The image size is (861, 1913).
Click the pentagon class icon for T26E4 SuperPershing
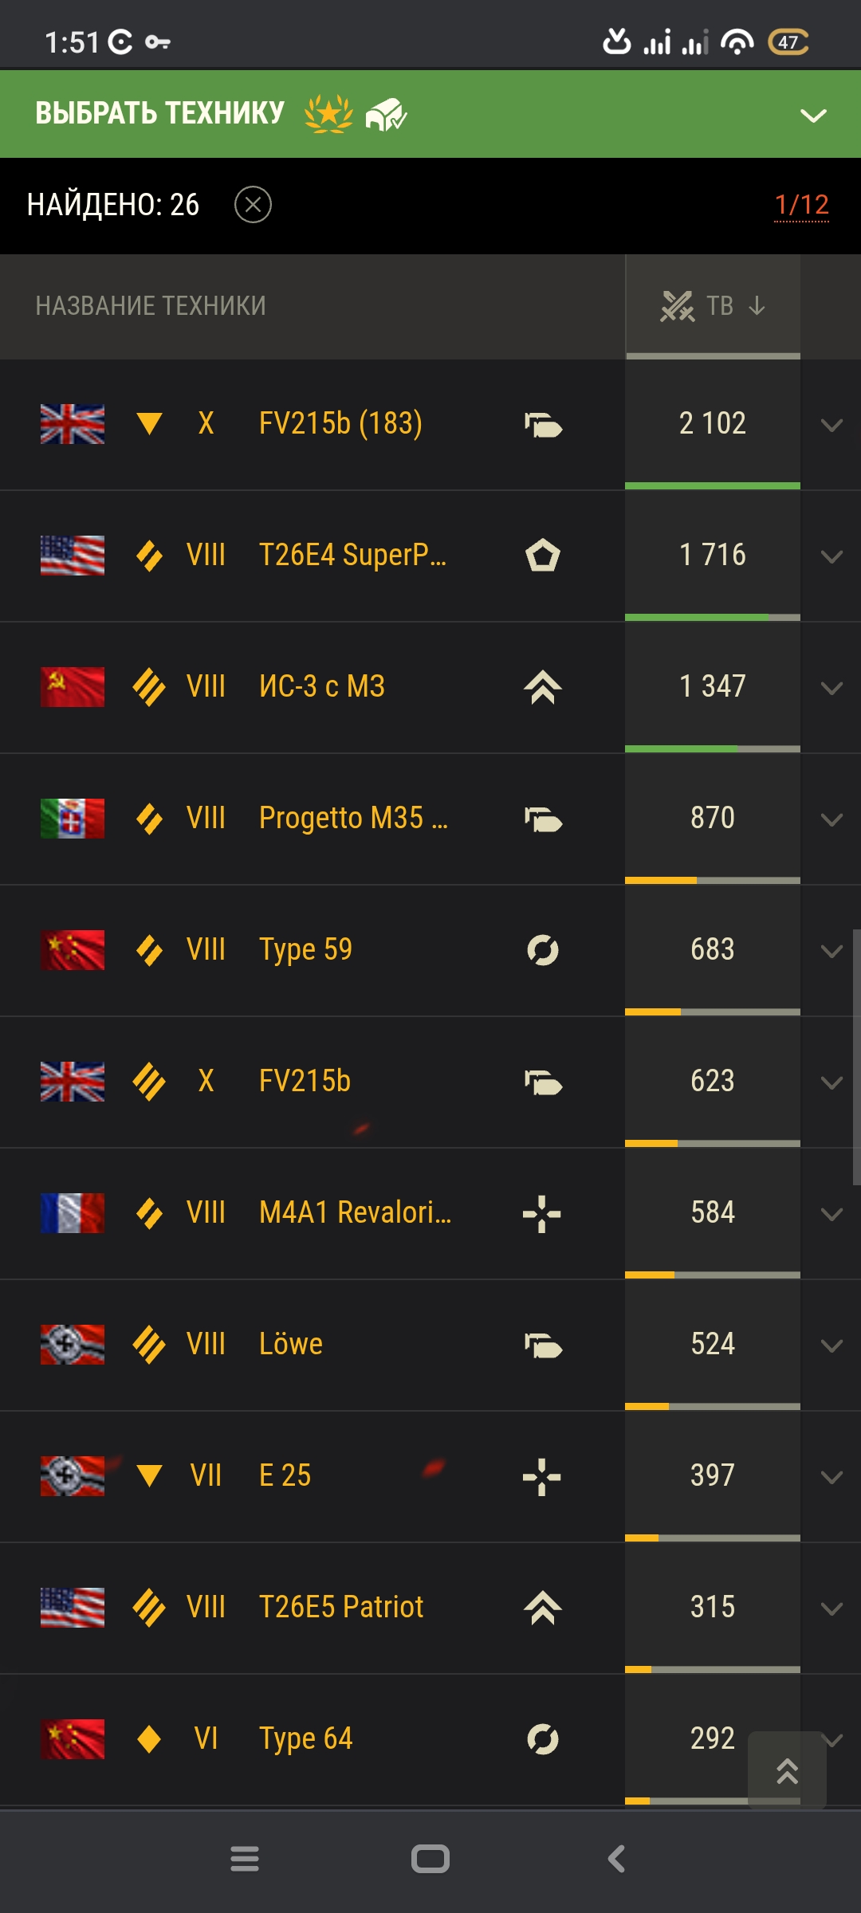coord(543,556)
